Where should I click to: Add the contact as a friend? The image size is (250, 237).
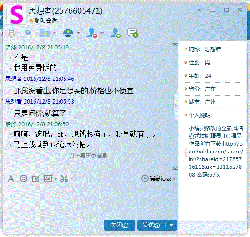coord(115,33)
